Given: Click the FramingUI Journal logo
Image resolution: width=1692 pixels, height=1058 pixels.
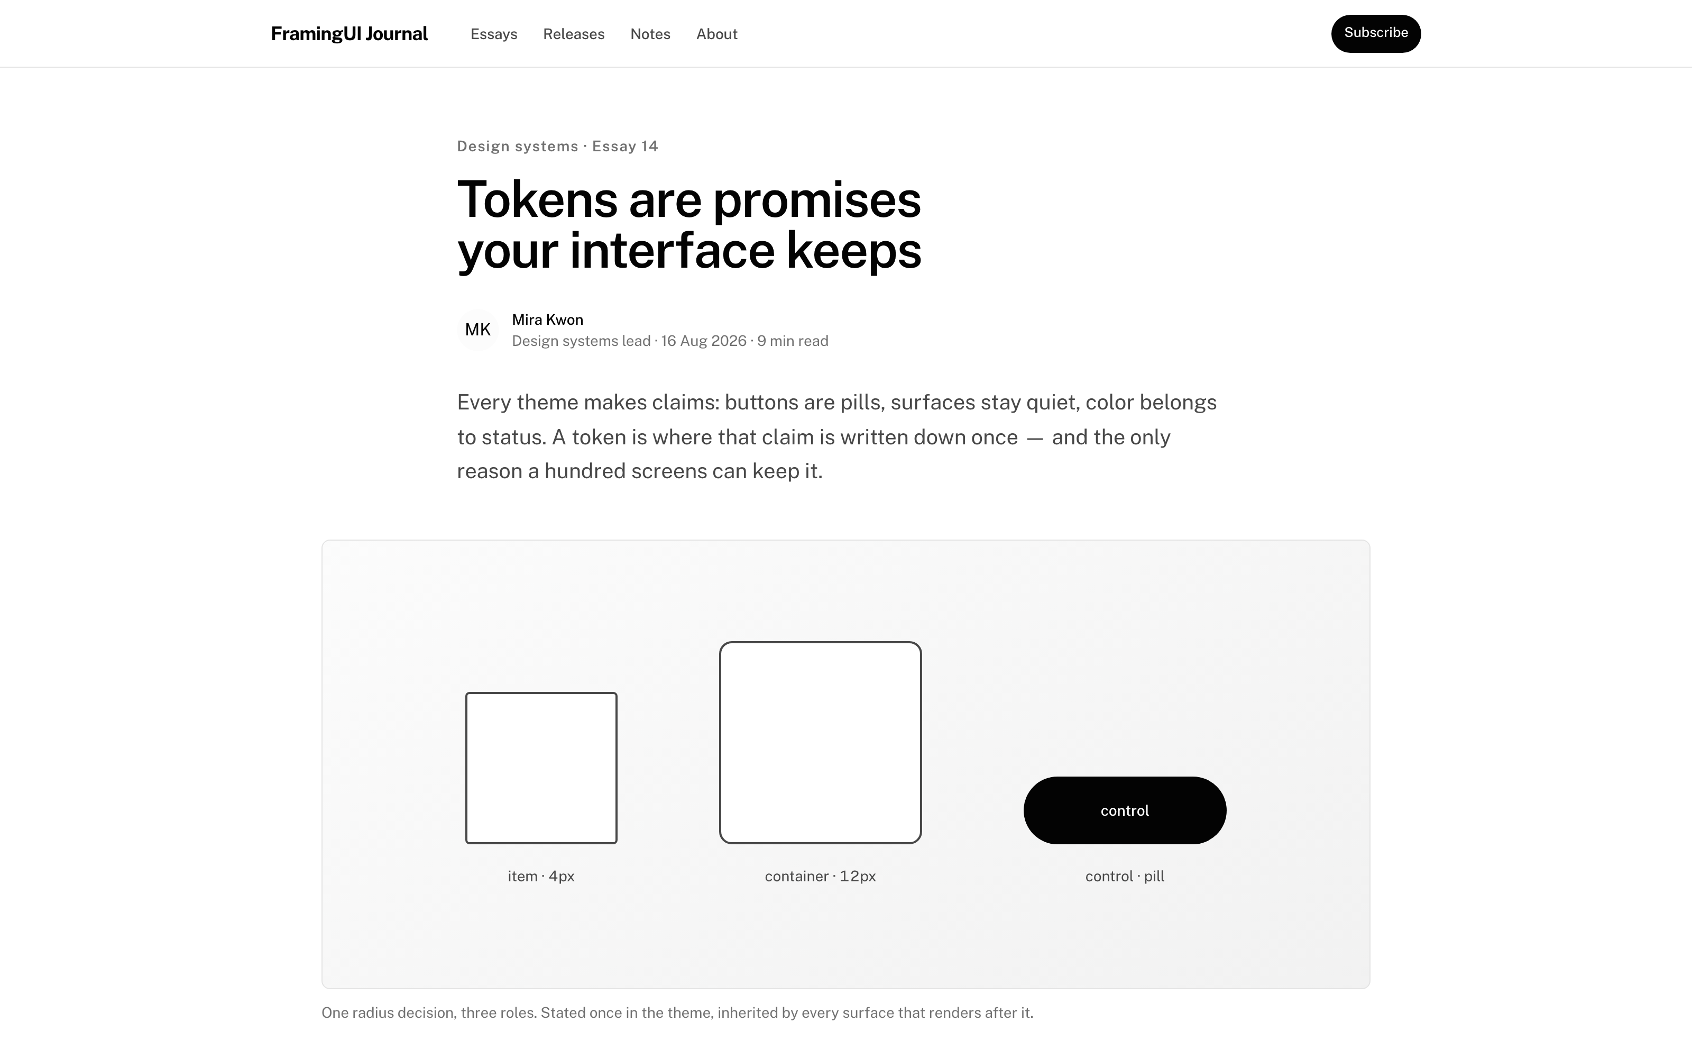Looking at the screenshot, I should pyautogui.click(x=349, y=33).
